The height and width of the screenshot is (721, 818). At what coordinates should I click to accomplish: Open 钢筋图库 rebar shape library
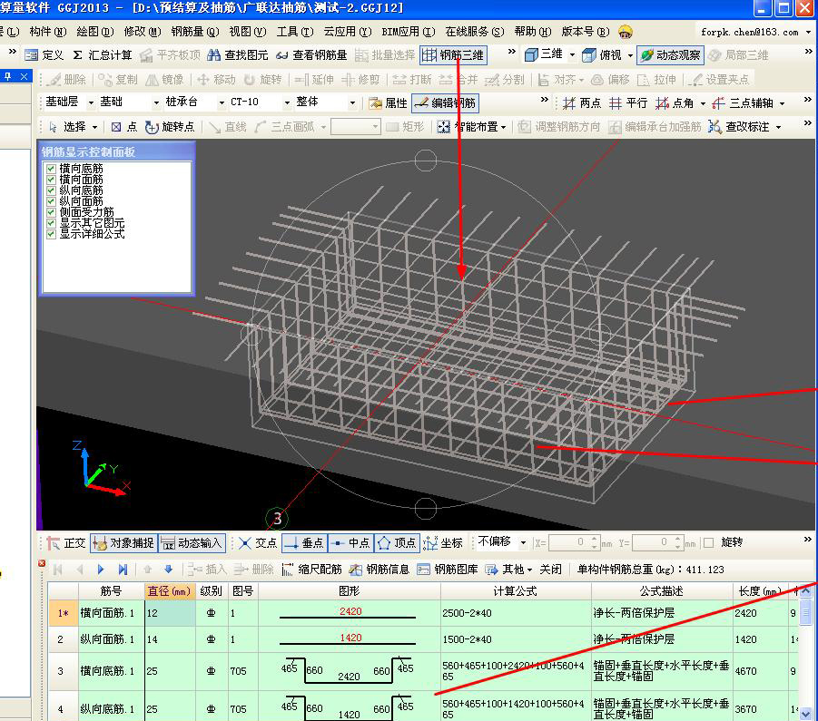click(448, 570)
